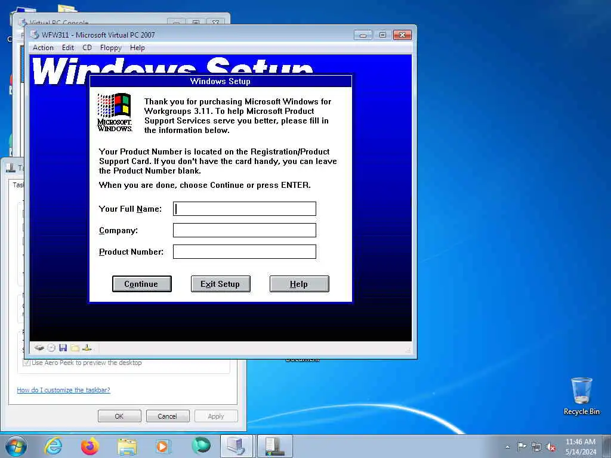Click the Help button in Windows Setup
This screenshot has width=611, height=458.
click(x=300, y=284)
